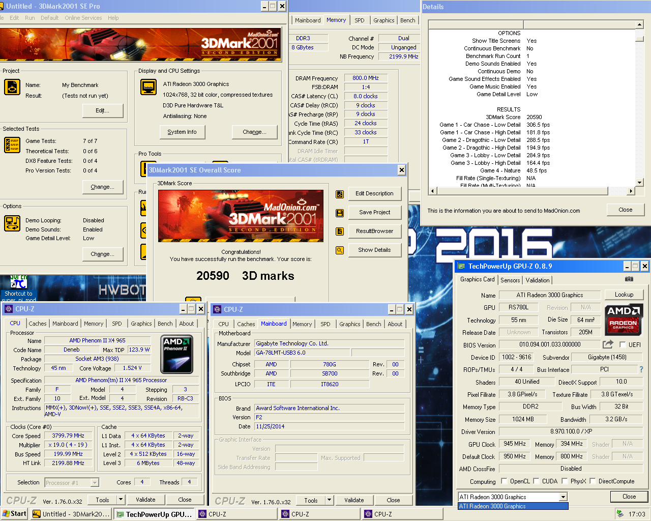Viewport: 651px width, 521px height.
Task: Click the Details horizontal scrollbar right arrow
Action: 631,191
